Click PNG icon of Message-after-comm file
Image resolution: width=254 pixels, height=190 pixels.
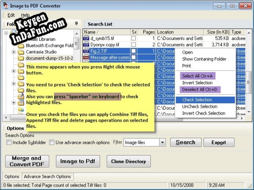tap(86, 57)
